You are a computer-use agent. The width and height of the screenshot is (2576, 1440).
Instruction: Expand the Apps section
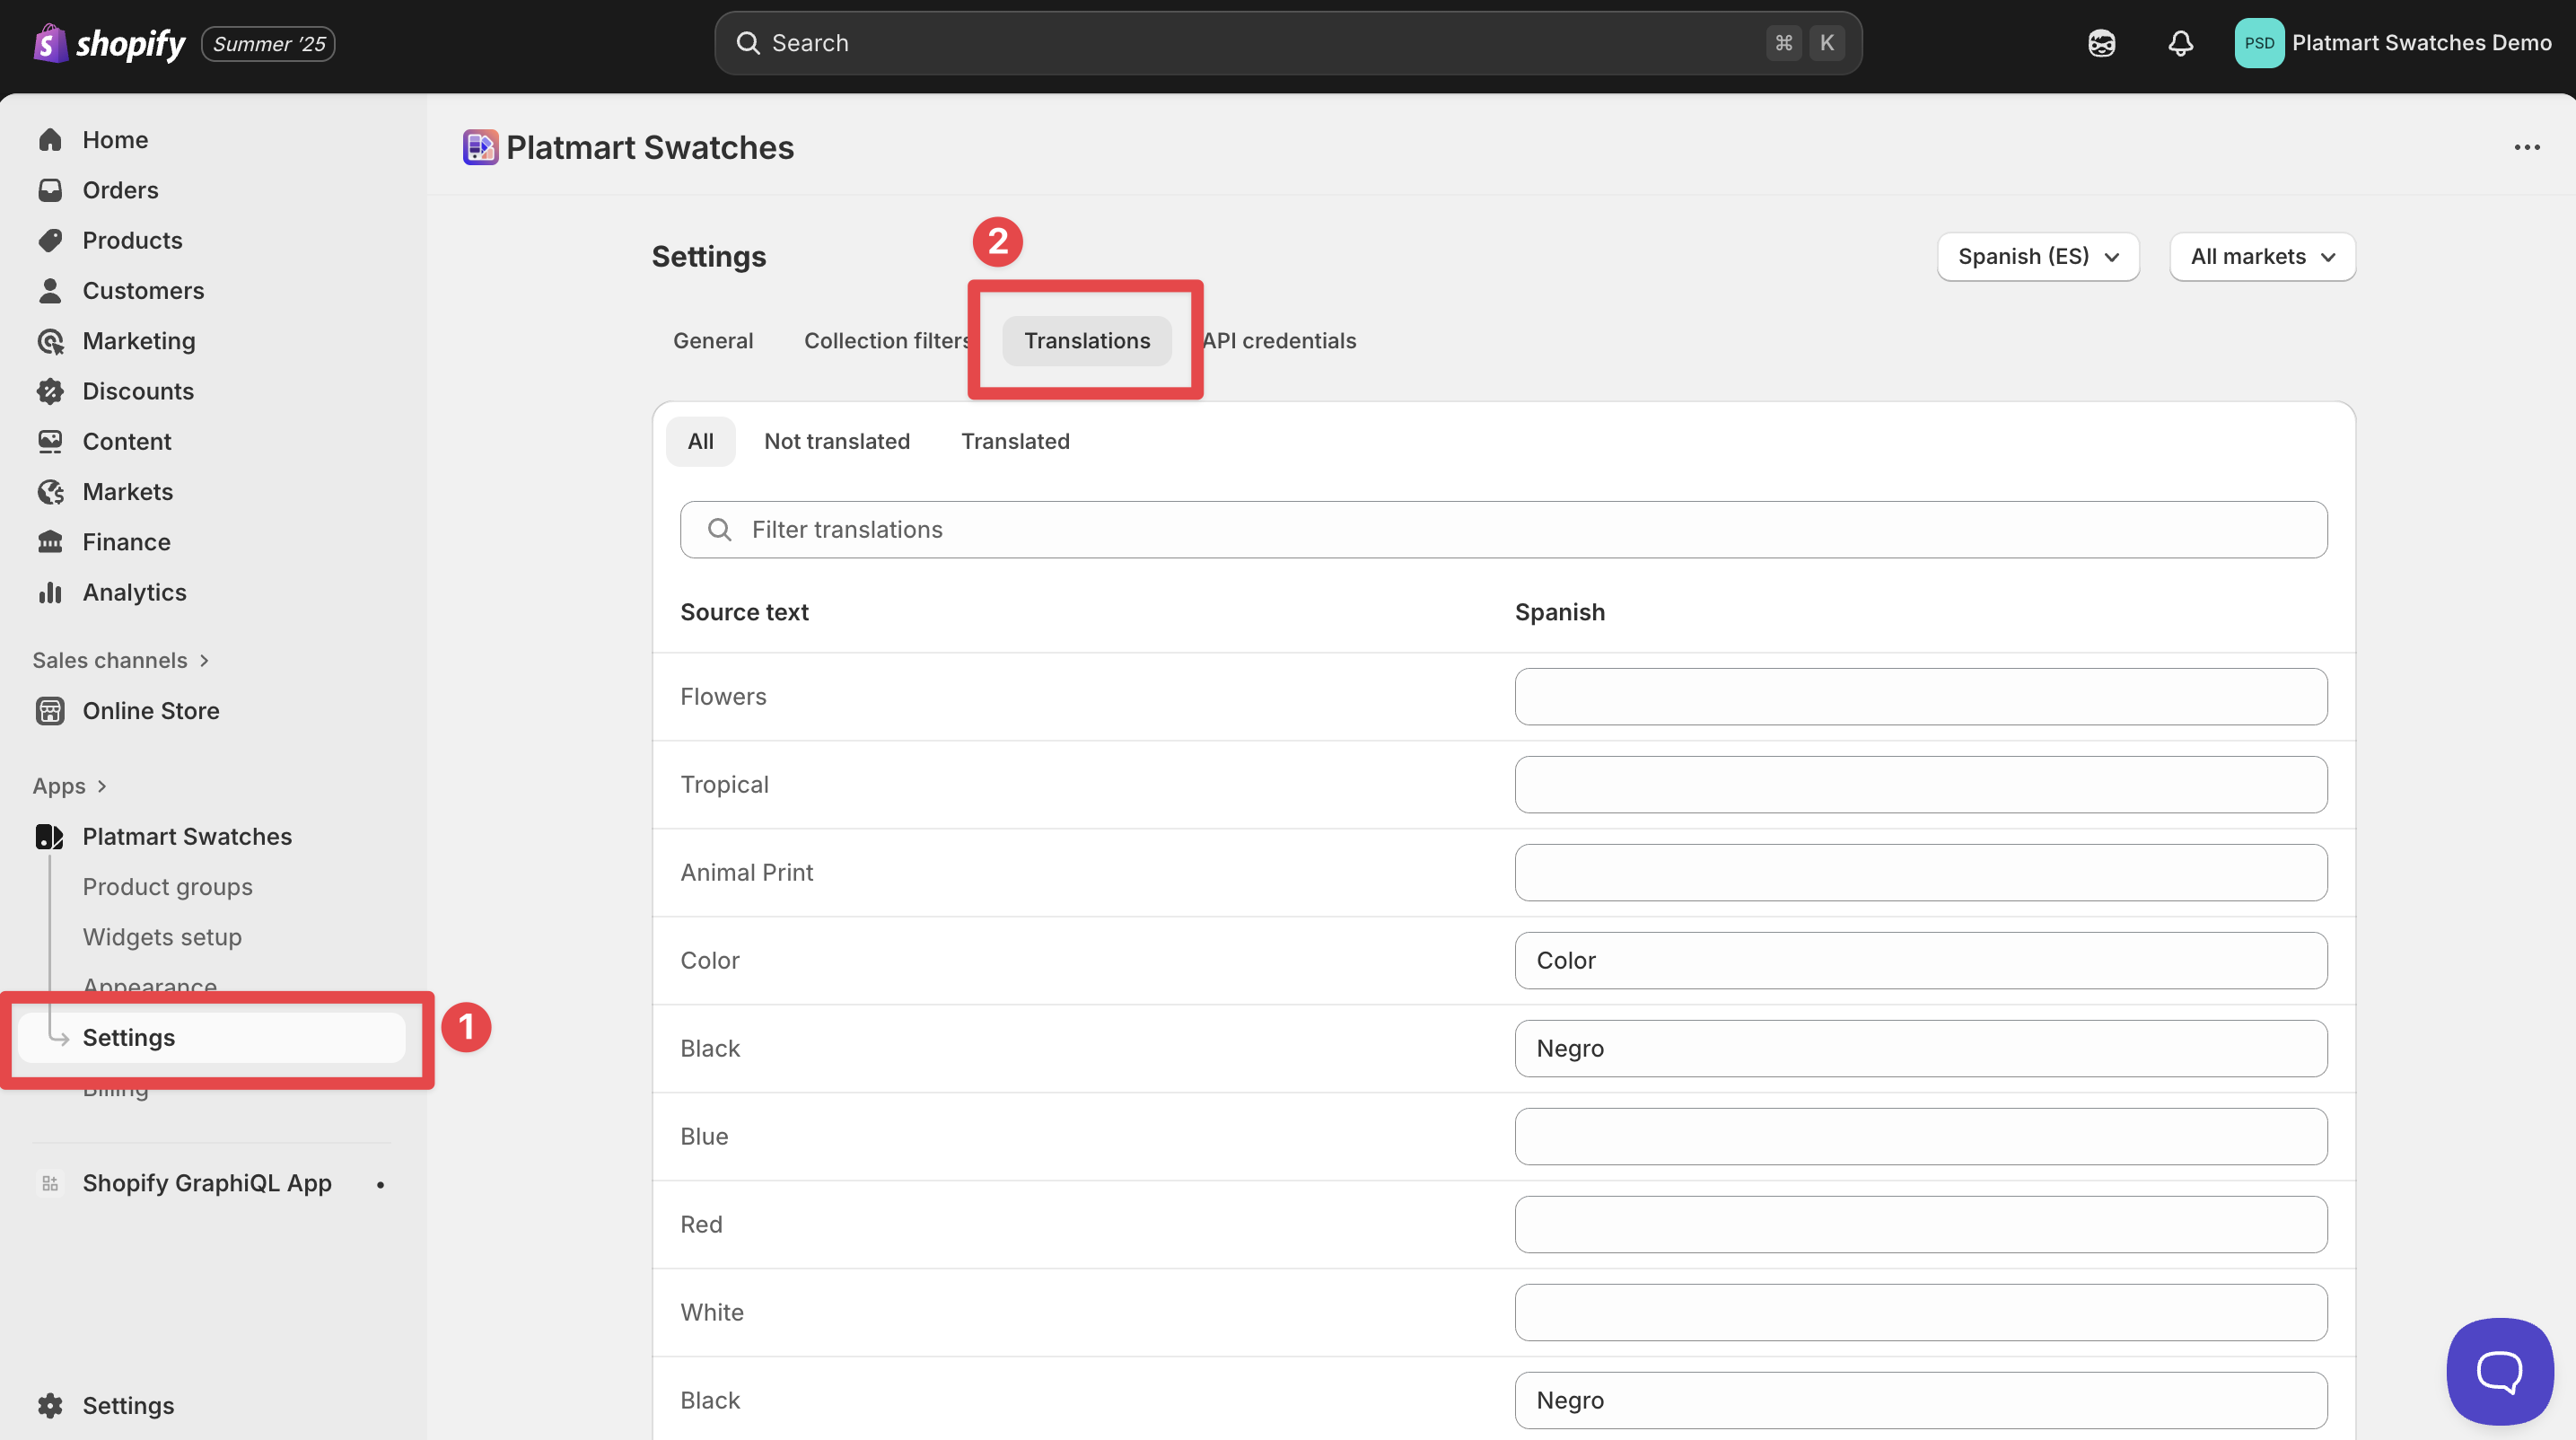[x=69, y=787]
